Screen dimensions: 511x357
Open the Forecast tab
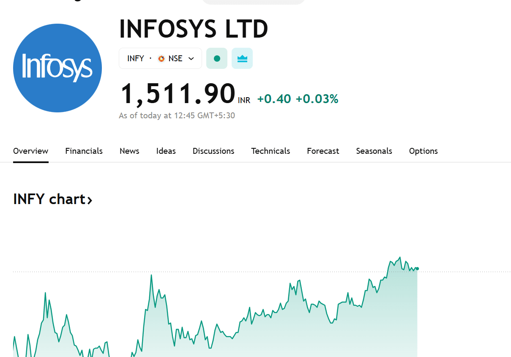(x=323, y=151)
